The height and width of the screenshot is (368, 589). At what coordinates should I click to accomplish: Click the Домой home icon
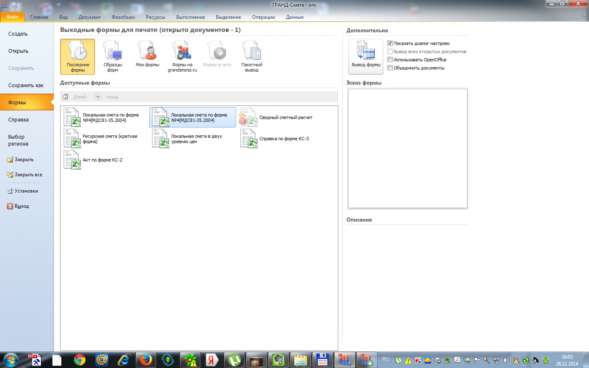tap(65, 97)
